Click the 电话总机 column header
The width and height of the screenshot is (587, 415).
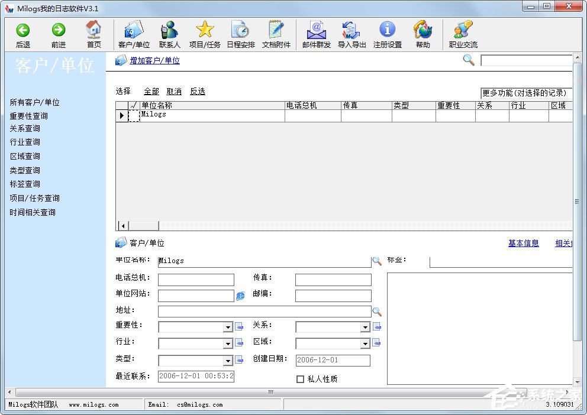[x=312, y=105]
